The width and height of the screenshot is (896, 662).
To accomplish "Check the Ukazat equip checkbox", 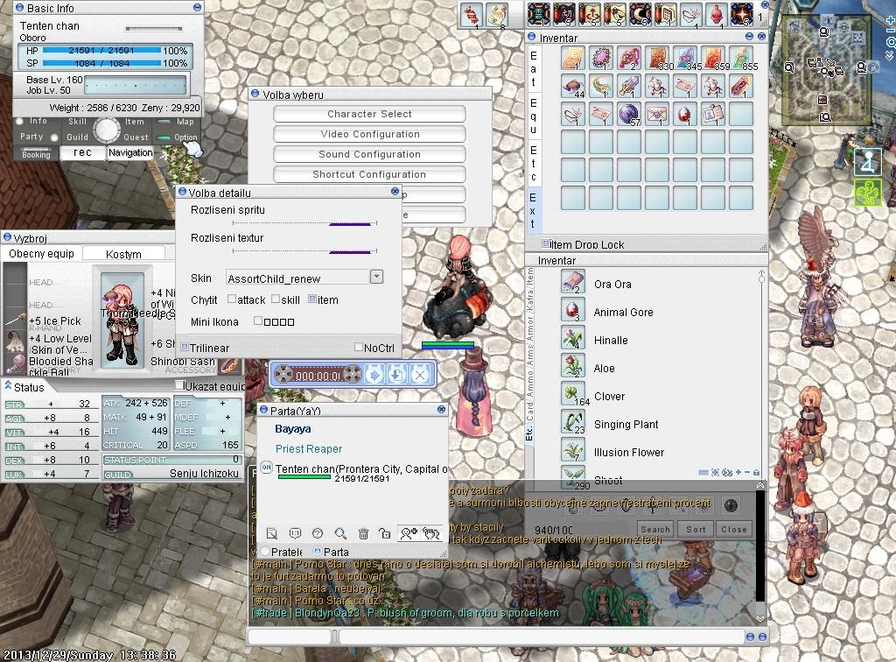I will click(179, 385).
